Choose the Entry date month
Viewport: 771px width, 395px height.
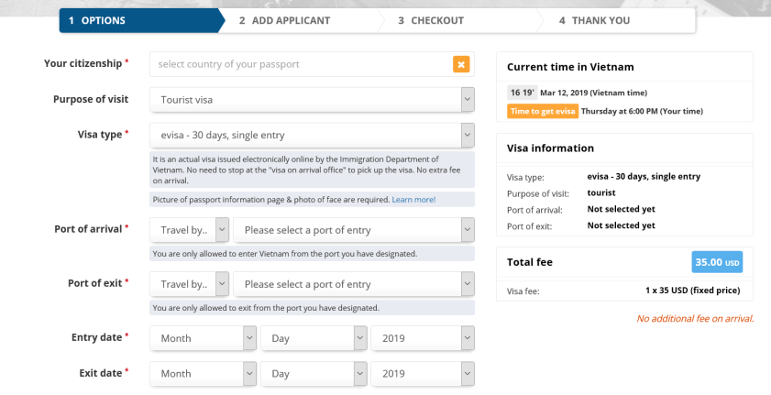[x=203, y=338]
